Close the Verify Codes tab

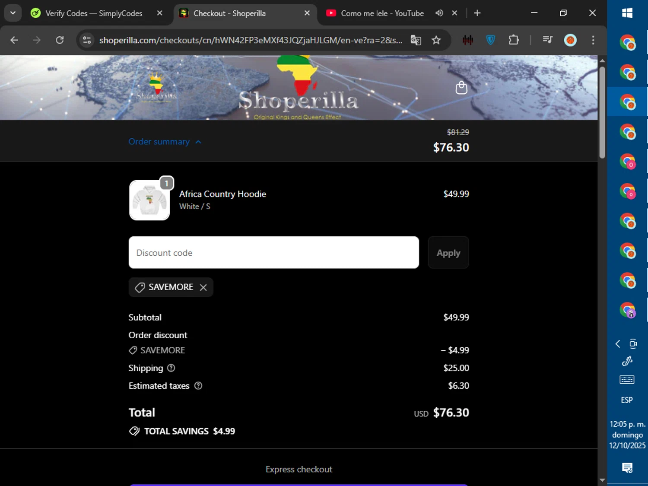pyautogui.click(x=159, y=13)
